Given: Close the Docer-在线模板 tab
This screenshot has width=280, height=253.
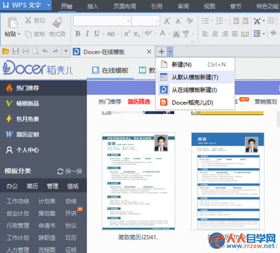Looking at the screenshot, I should 149,52.
